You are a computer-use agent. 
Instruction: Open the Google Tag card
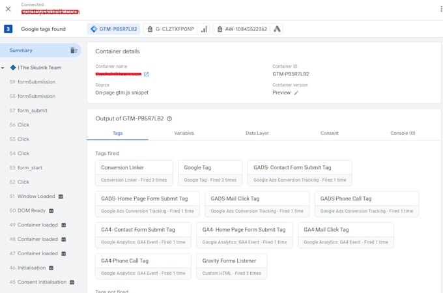pyautogui.click(x=210, y=173)
